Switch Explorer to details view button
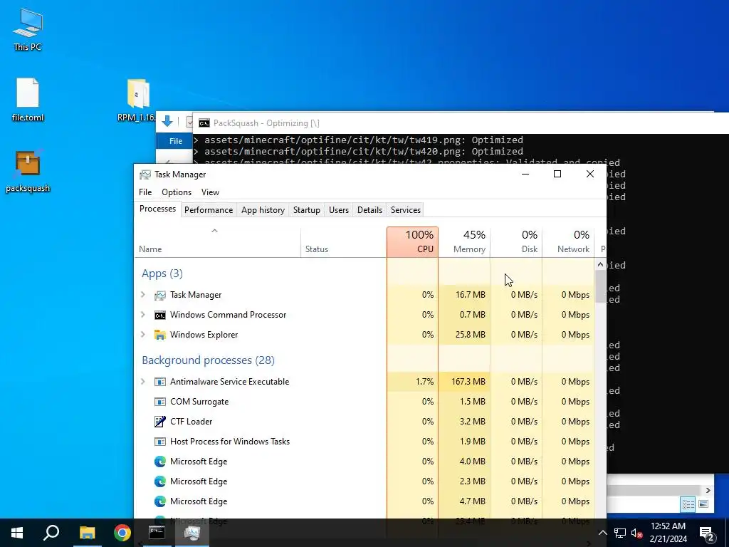729x547 pixels. pos(688,504)
